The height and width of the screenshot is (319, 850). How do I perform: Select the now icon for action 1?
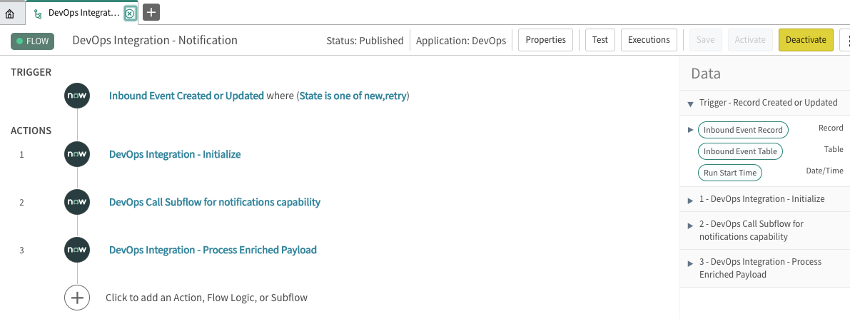pyautogui.click(x=78, y=155)
